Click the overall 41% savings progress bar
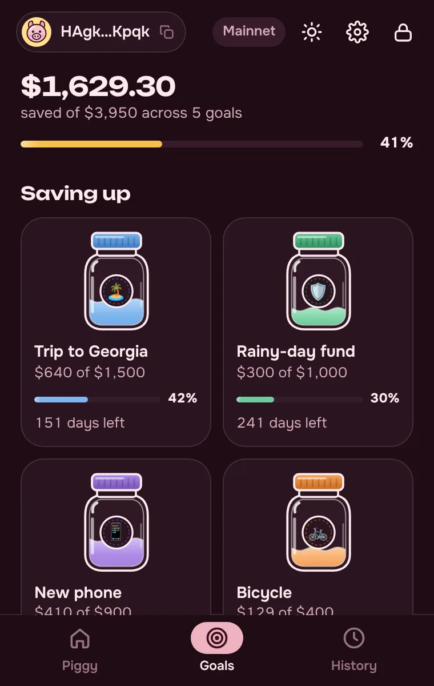The image size is (434, 686). pyautogui.click(x=192, y=144)
